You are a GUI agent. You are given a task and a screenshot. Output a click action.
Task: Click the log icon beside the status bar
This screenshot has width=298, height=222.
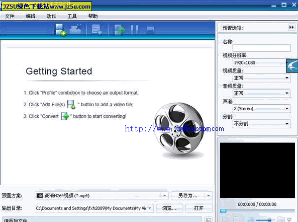[x=208, y=219]
